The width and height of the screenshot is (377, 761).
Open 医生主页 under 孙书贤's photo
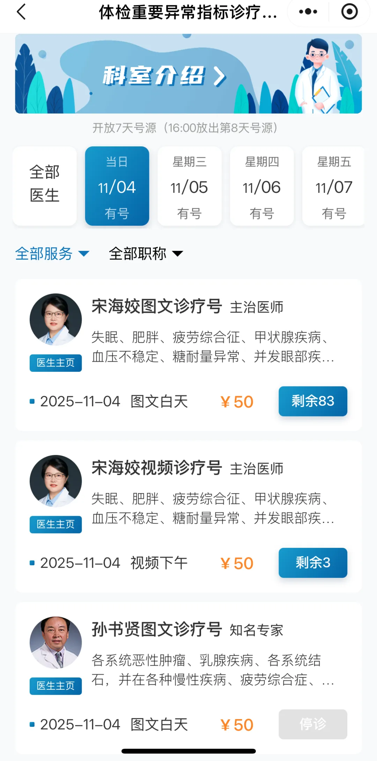click(56, 686)
